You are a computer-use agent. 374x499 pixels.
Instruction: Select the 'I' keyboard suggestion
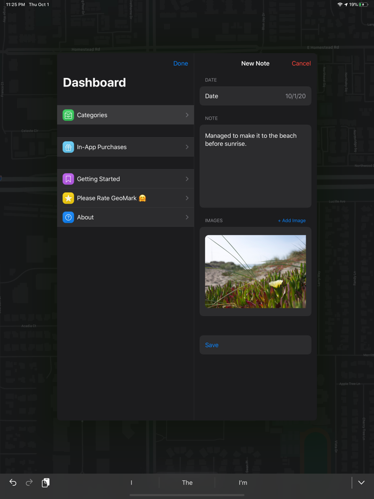tap(131, 482)
